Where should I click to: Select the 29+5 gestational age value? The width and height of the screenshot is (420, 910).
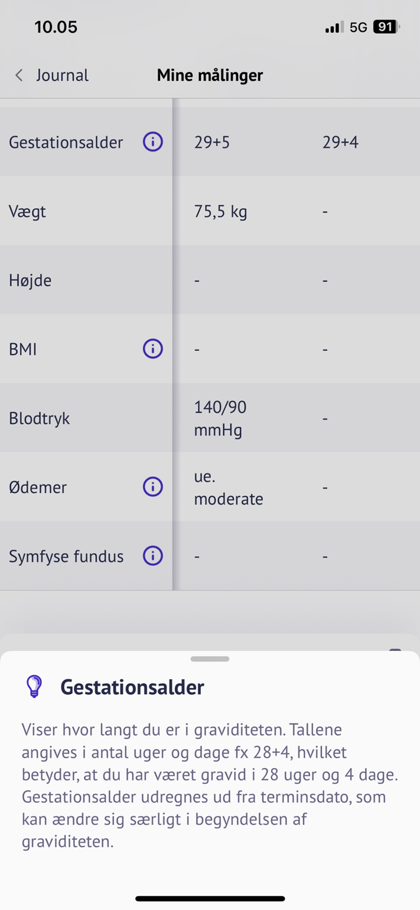click(211, 143)
